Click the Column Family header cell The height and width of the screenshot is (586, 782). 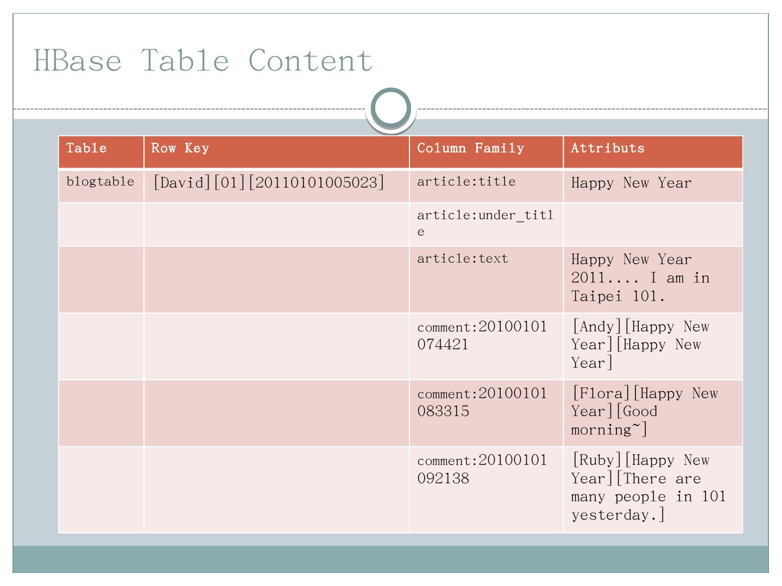coord(486,151)
